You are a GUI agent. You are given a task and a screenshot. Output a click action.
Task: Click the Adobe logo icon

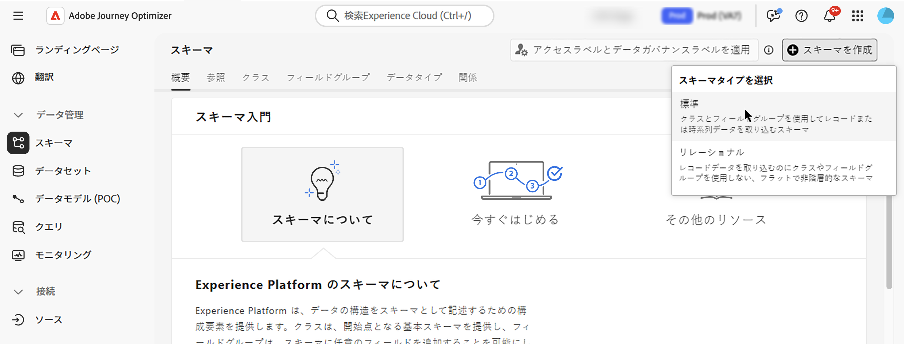pyautogui.click(x=55, y=16)
